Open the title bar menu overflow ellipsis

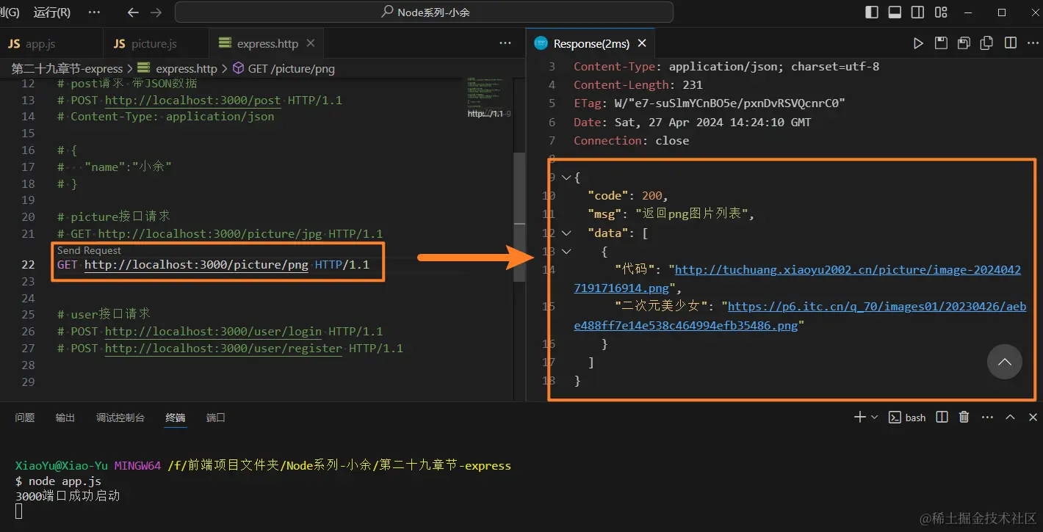coord(94,12)
